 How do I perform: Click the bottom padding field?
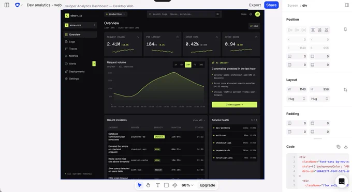pos(320,132)
